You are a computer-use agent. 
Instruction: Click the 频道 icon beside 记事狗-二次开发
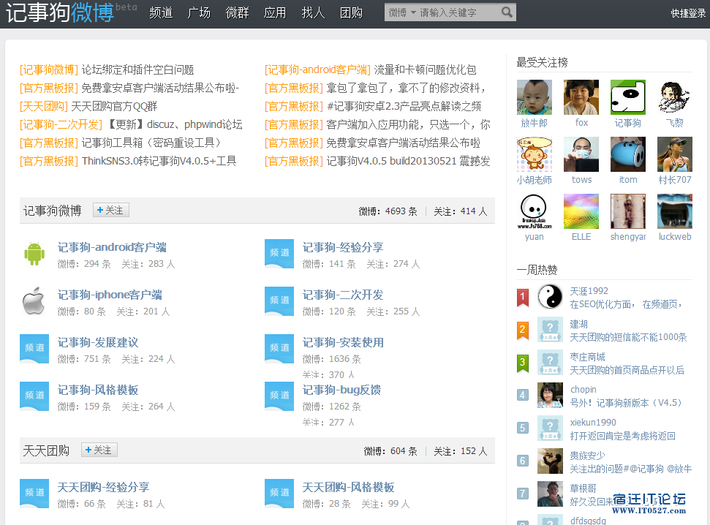(x=279, y=301)
